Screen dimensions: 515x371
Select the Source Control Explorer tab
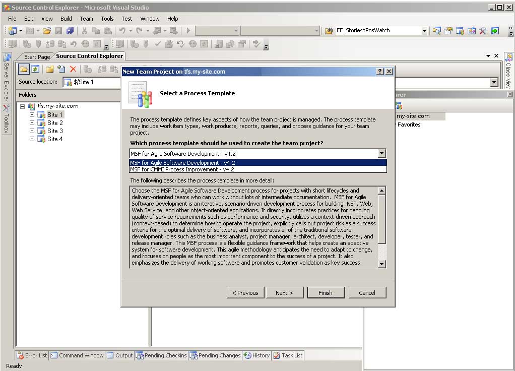coord(89,56)
